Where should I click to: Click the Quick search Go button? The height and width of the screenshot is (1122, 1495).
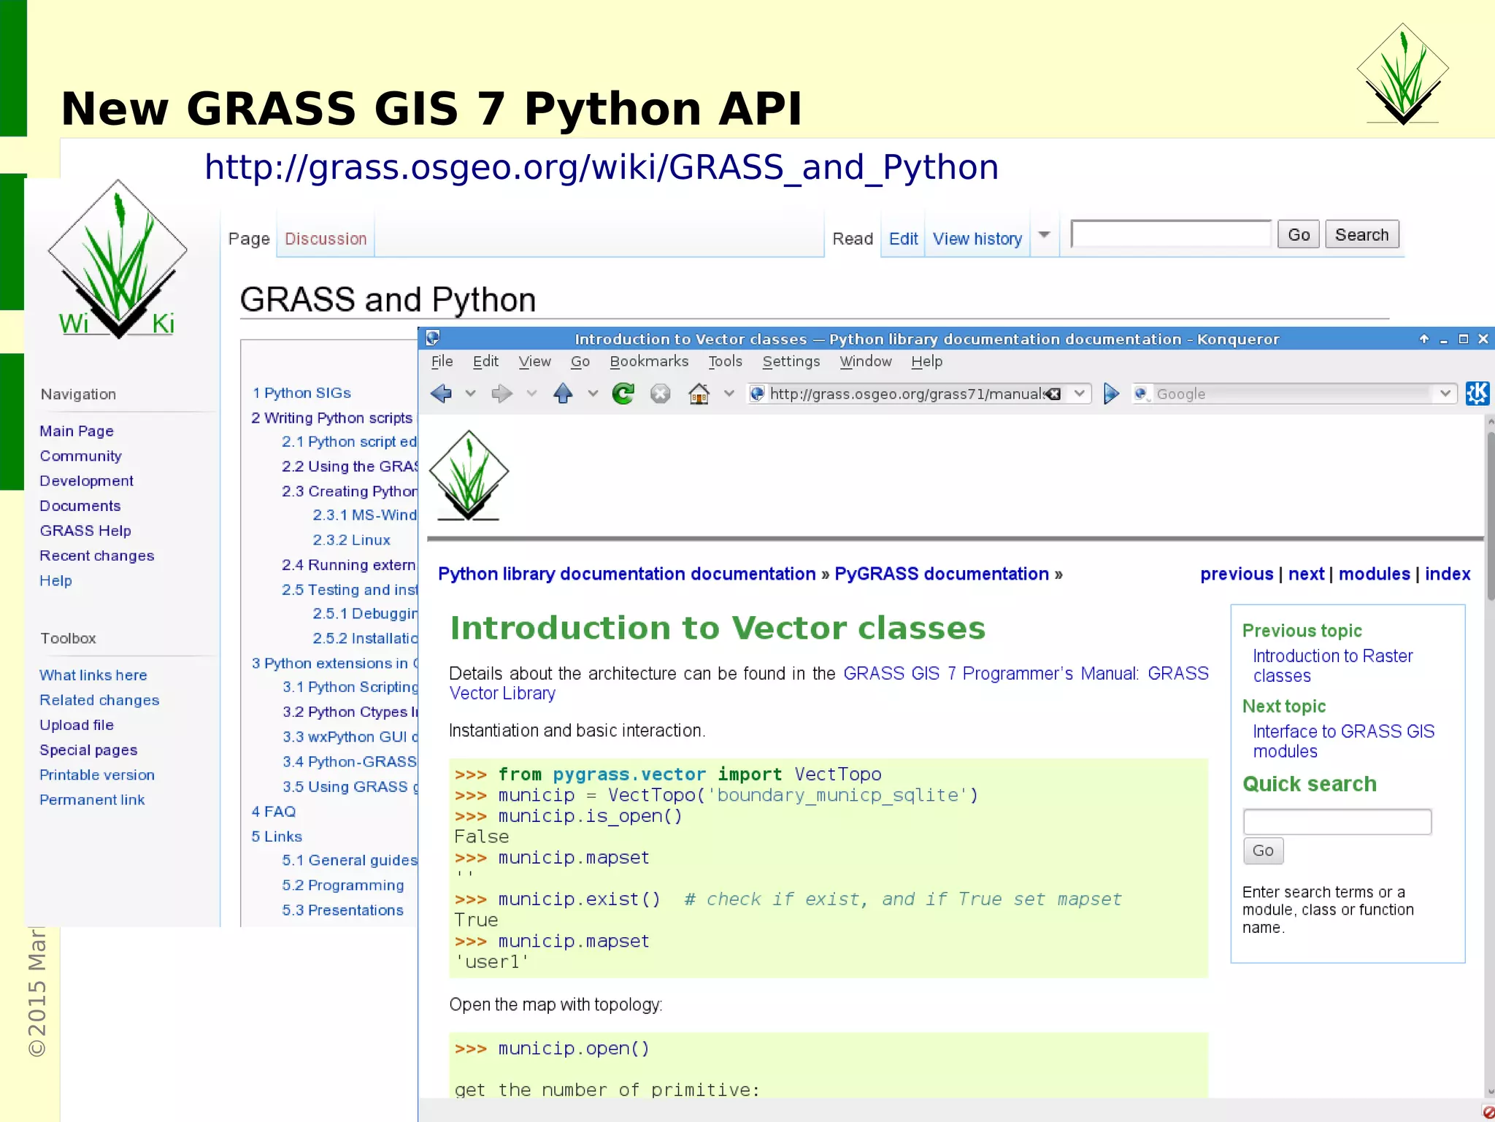point(1263,850)
